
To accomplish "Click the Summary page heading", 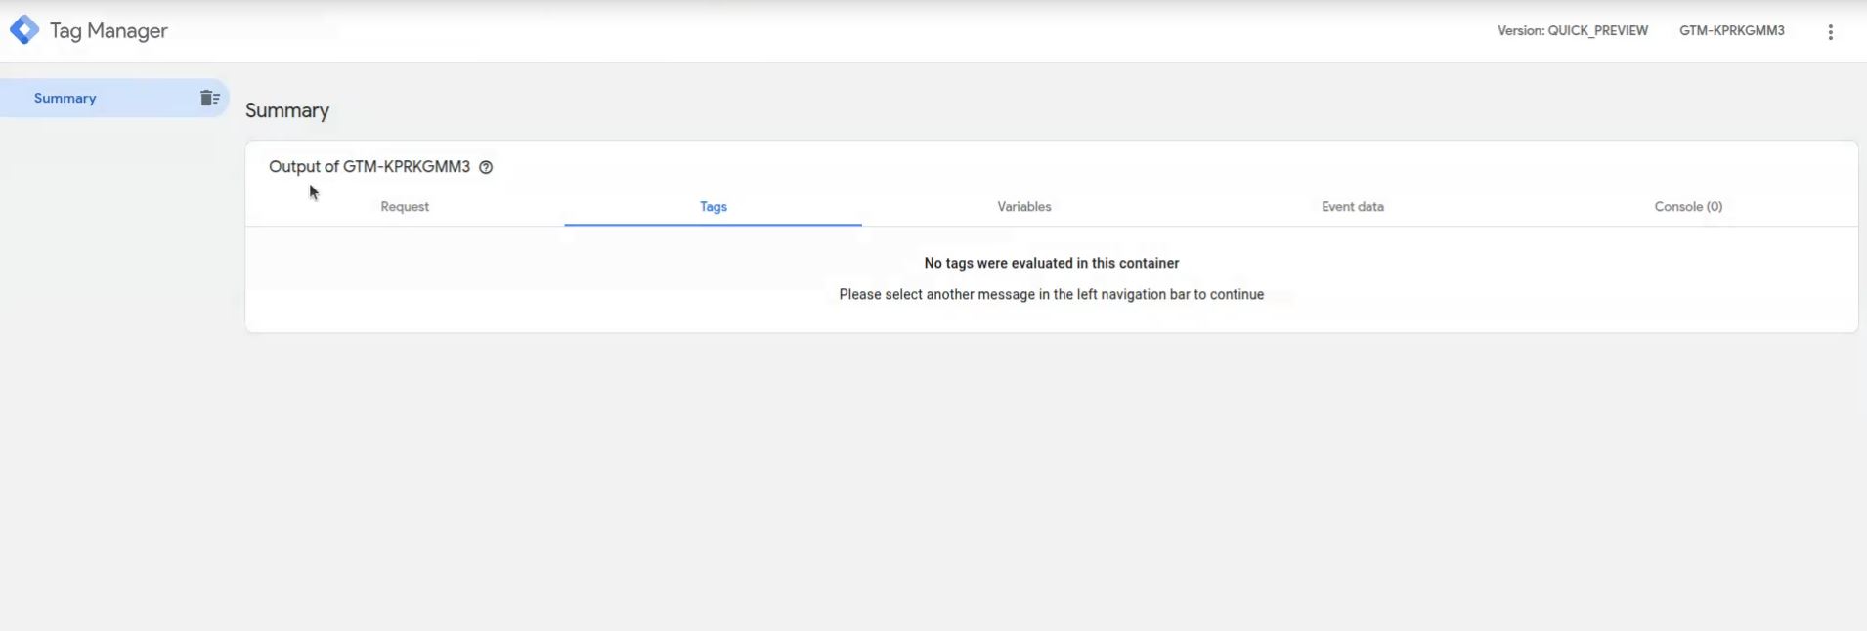I will pyautogui.click(x=287, y=110).
